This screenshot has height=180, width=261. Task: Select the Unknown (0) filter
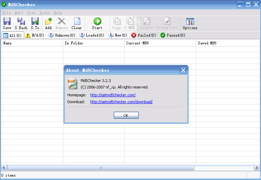[x=62, y=35]
